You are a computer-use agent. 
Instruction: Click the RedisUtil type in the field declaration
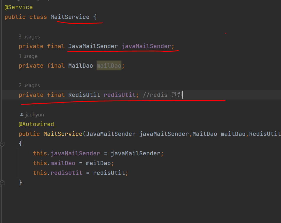click(x=84, y=95)
